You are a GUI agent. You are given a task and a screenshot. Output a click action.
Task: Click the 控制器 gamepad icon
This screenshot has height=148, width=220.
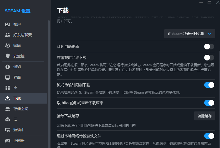coord(8,141)
